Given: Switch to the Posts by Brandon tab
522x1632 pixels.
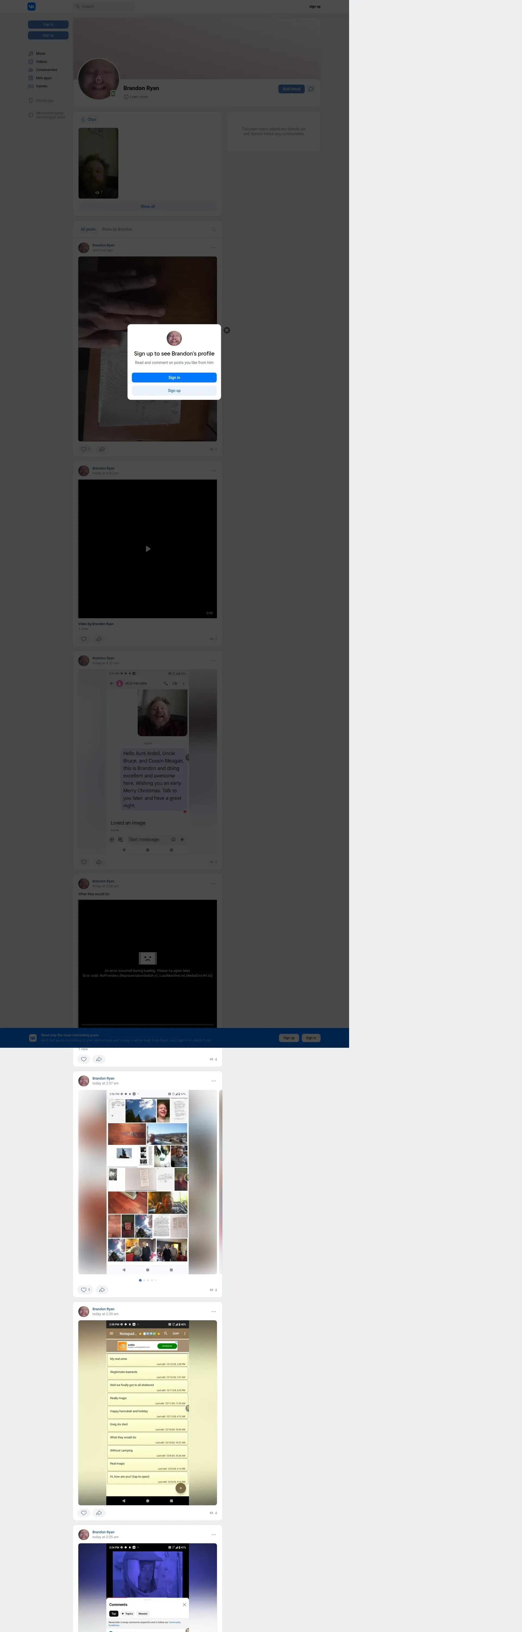Looking at the screenshot, I should point(117,229).
